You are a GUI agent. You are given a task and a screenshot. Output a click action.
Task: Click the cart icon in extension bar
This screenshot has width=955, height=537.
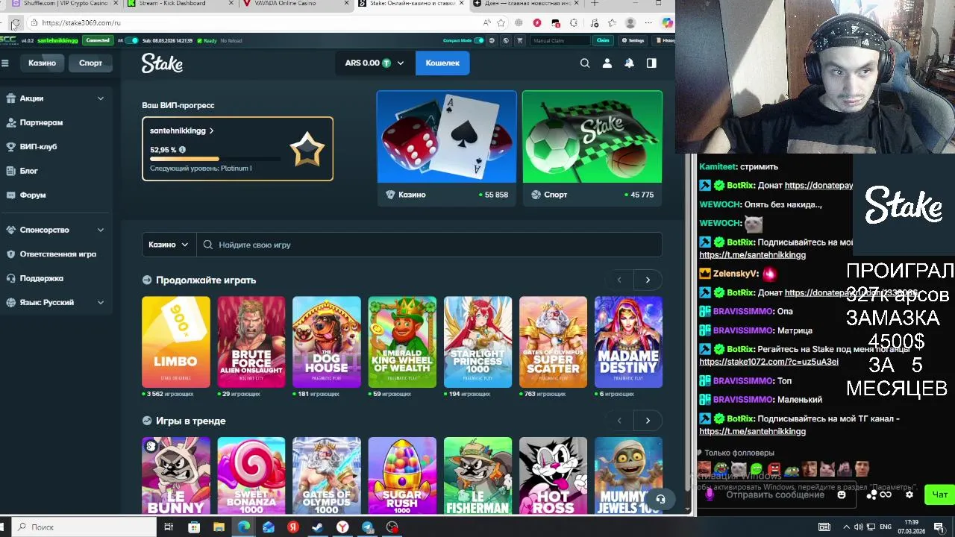[519, 40]
